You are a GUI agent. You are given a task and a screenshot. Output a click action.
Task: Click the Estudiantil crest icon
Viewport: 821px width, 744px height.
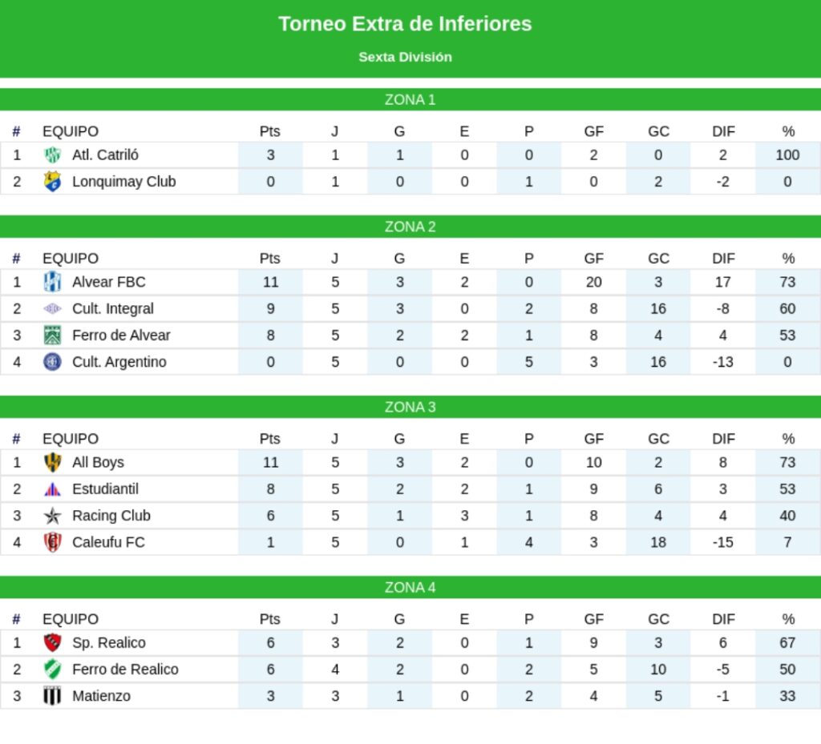coord(52,489)
